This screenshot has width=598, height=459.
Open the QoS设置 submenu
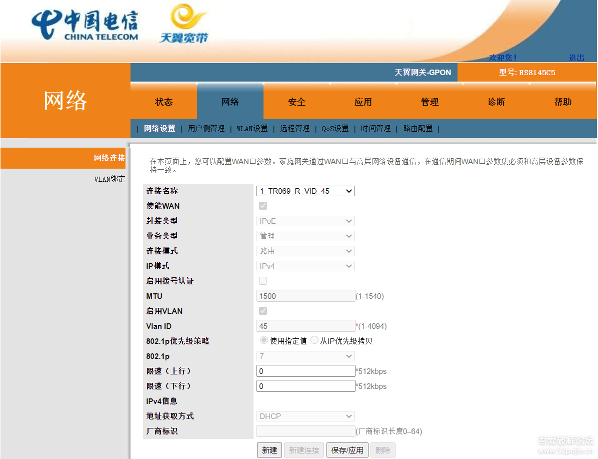tap(335, 128)
